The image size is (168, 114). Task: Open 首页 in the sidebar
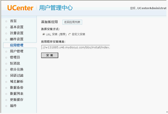pos(13,21)
